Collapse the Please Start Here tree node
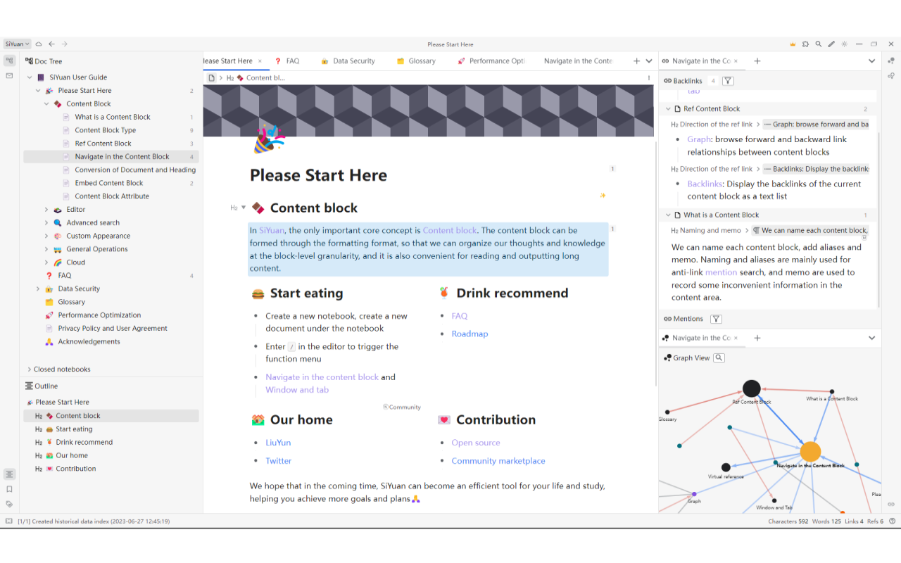901x563 pixels. (x=38, y=91)
